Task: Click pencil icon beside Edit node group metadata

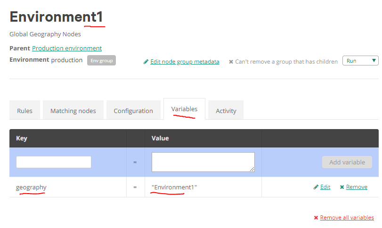Action: [x=146, y=62]
